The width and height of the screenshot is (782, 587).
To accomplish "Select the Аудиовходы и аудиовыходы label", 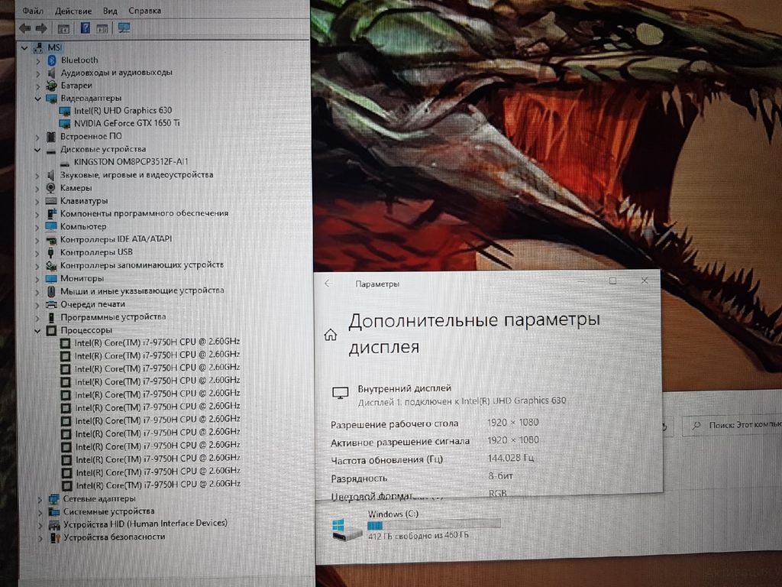I will (x=116, y=73).
